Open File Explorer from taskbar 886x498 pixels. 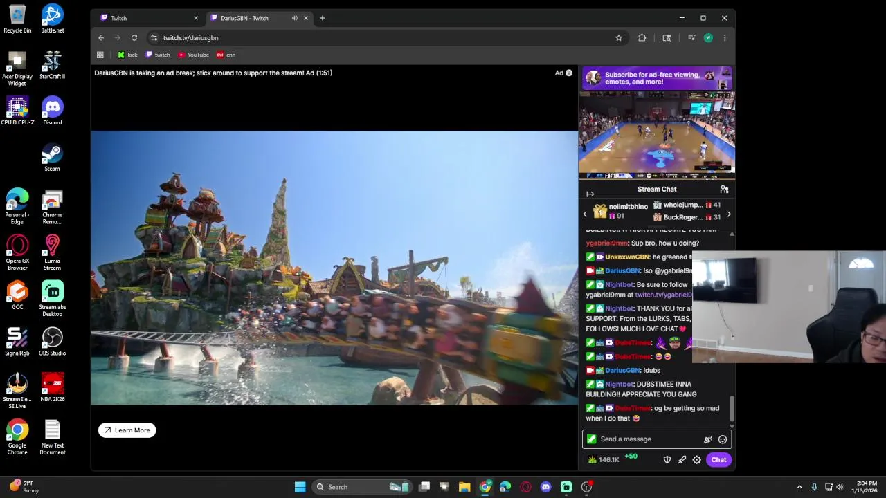click(x=464, y=487)
